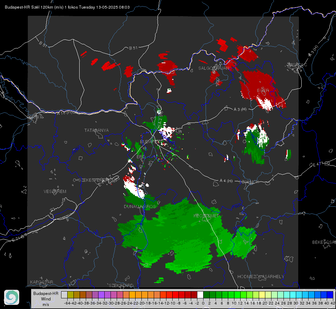This screenshot has width=336, height=309.
Task: Click the BUDAPEST city label
Action: [151, 142]
